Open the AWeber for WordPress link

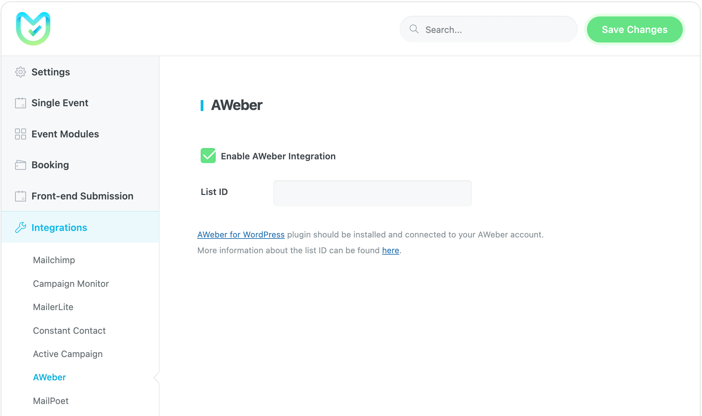[x=241, y=235]
